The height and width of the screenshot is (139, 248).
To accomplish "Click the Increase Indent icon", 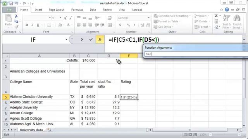I will click(x=102, y=25).
